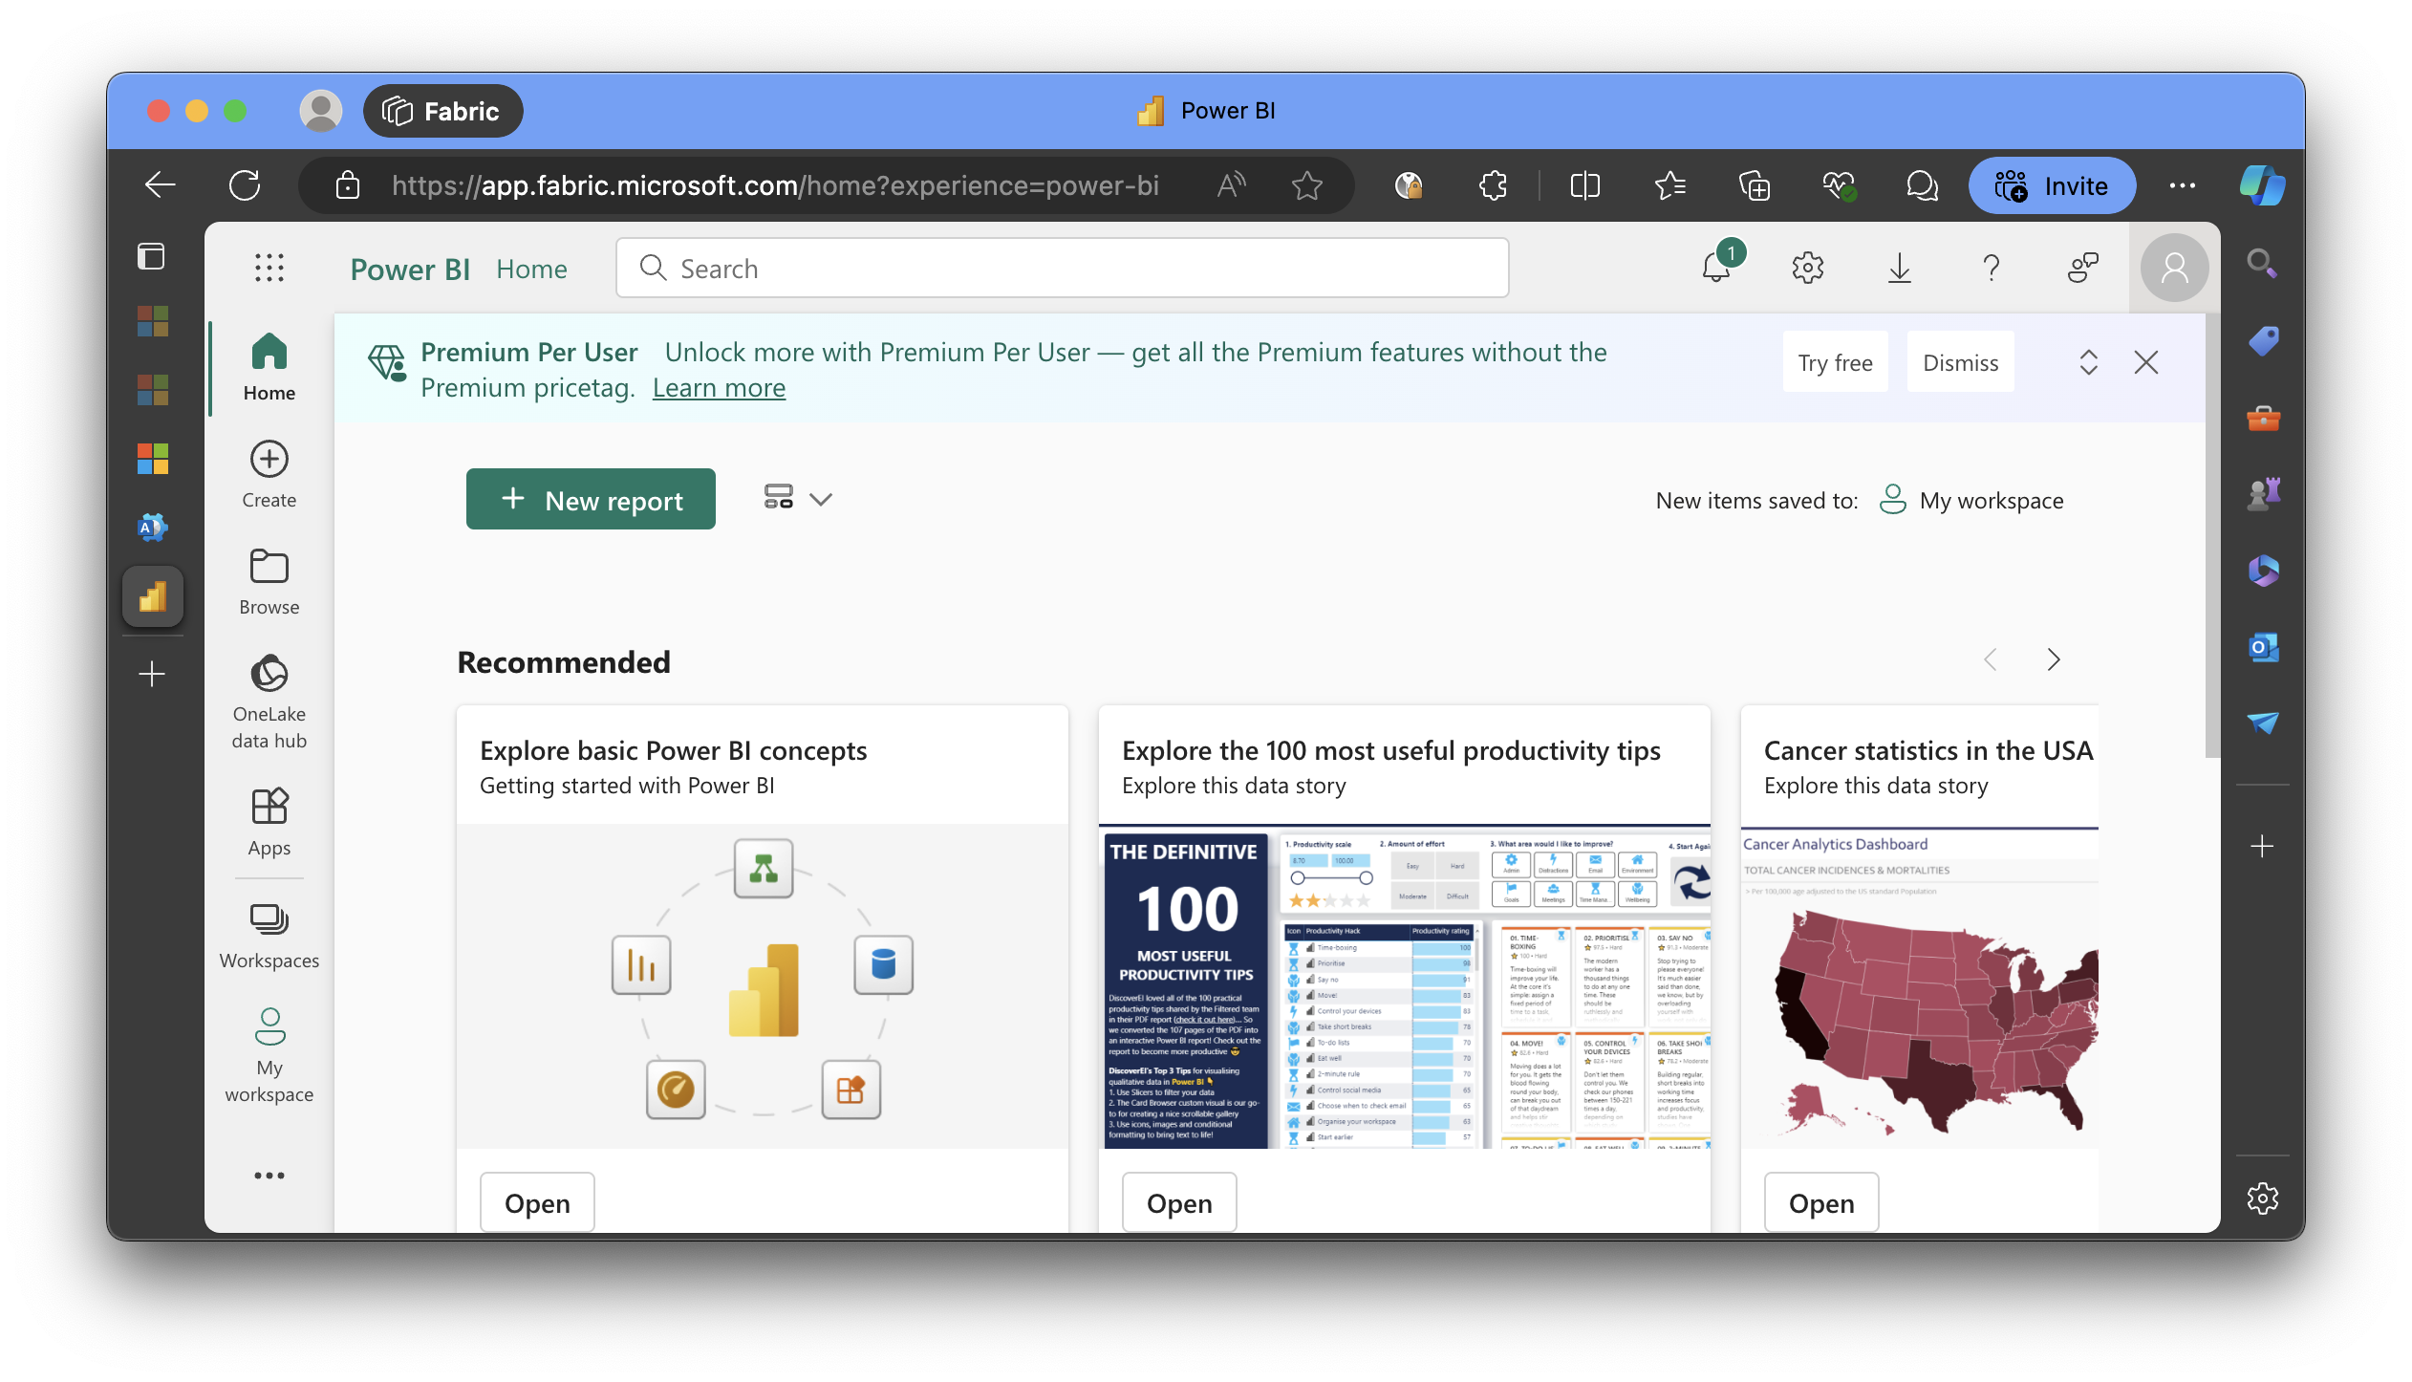
Task: Click the Invite button
Action: point(2052,184)
